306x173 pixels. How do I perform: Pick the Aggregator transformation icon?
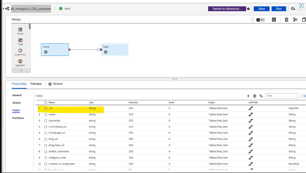click(x=20, y=63)
